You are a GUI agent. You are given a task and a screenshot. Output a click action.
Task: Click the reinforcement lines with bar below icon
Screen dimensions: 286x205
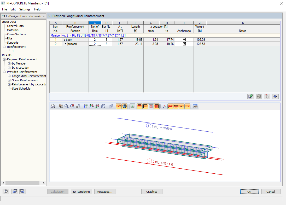[x=170, y=106]
